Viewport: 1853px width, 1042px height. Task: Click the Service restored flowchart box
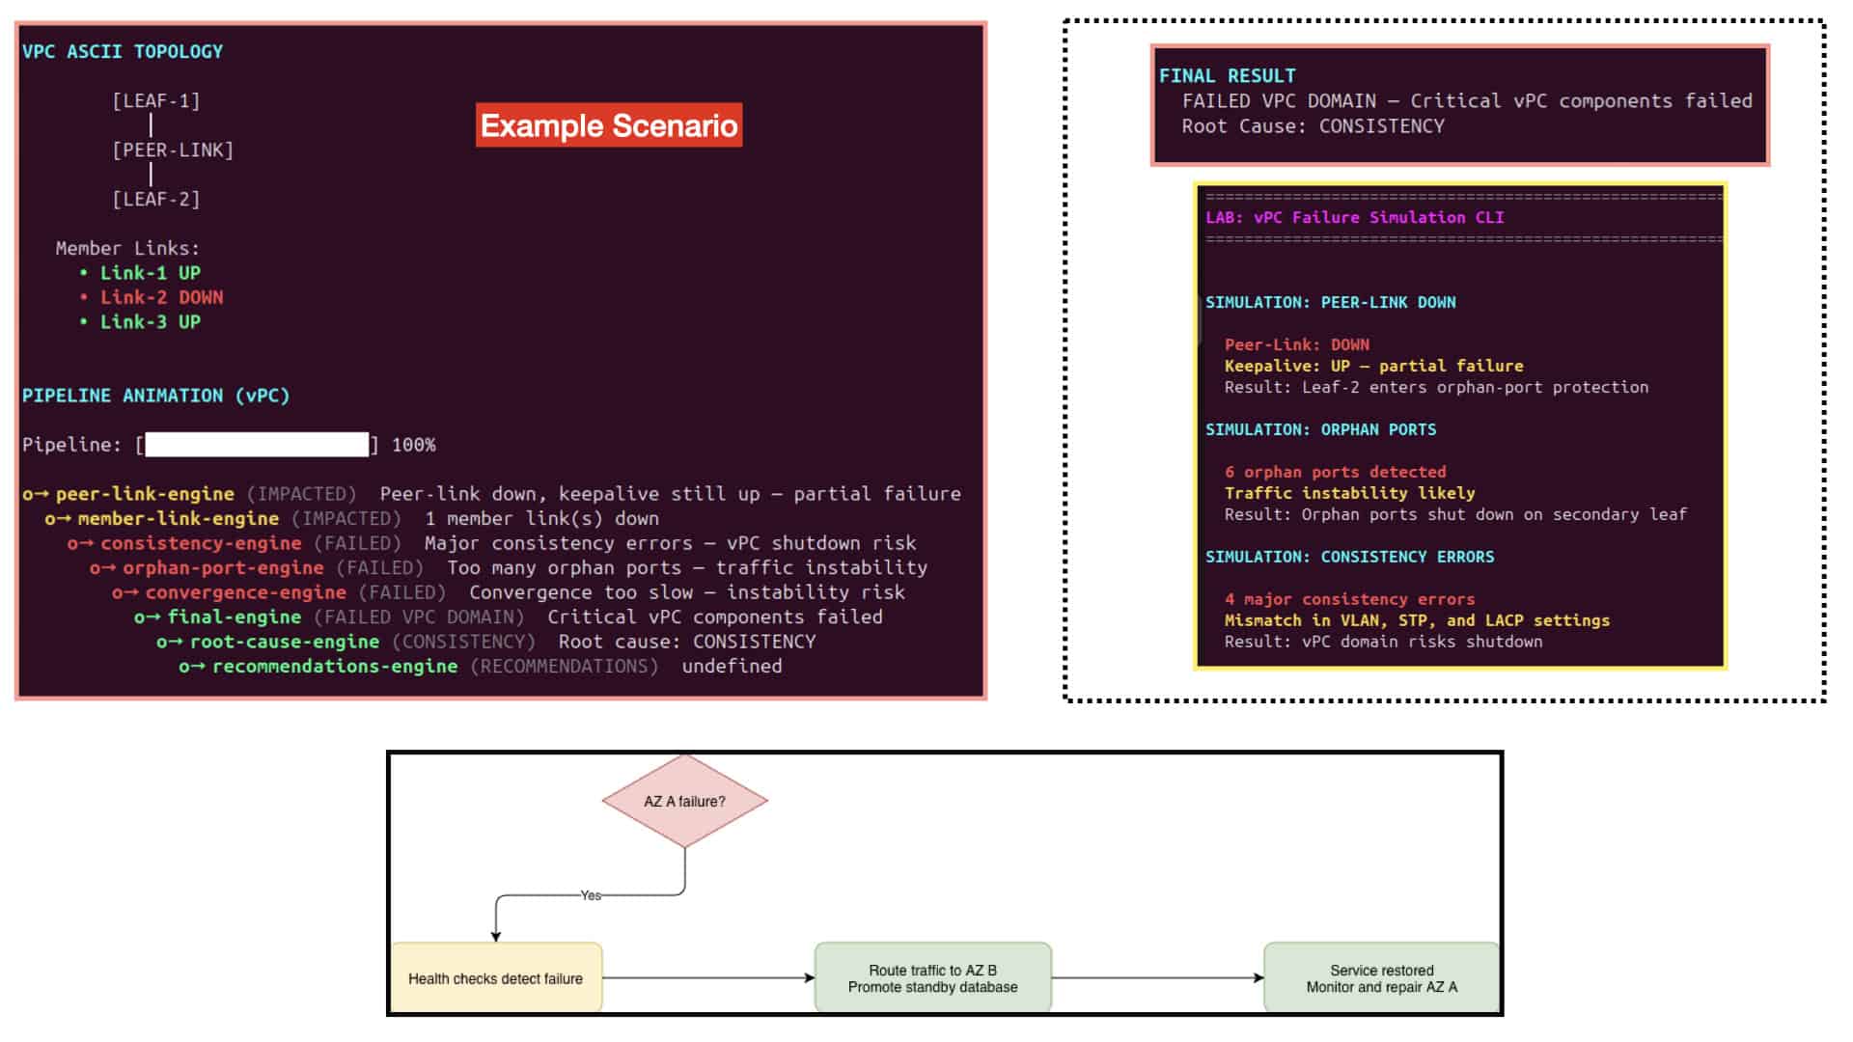[x=1381, y=978]
